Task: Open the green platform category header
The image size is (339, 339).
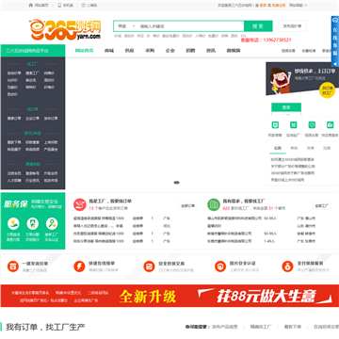Action: click(x=33, y=51)
